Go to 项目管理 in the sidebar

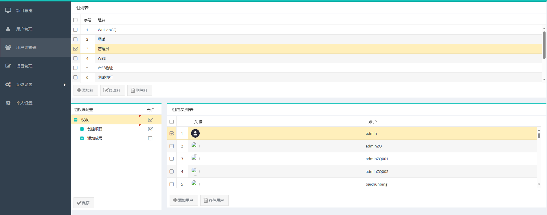pyautogui.click(x=24, y=66)
